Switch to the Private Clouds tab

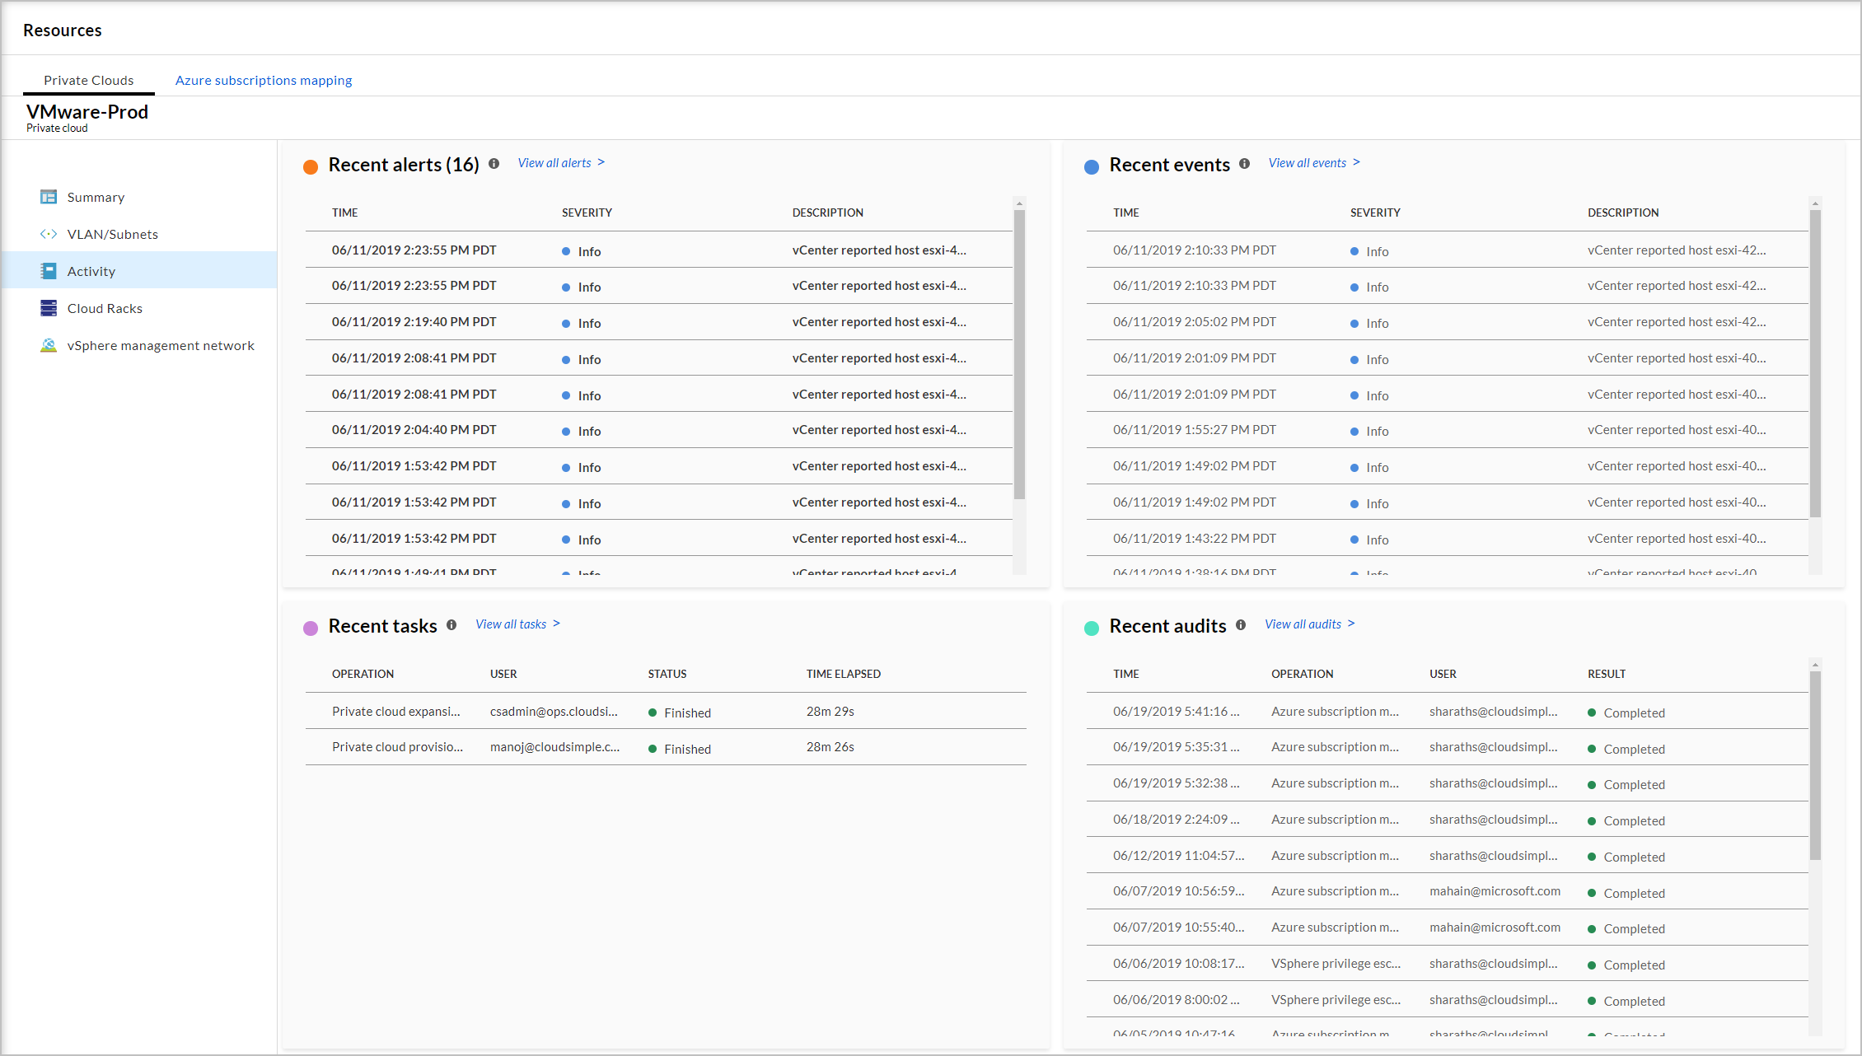88,79
